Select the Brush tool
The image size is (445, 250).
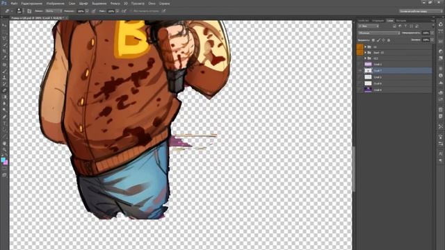(x=4, y=71)
